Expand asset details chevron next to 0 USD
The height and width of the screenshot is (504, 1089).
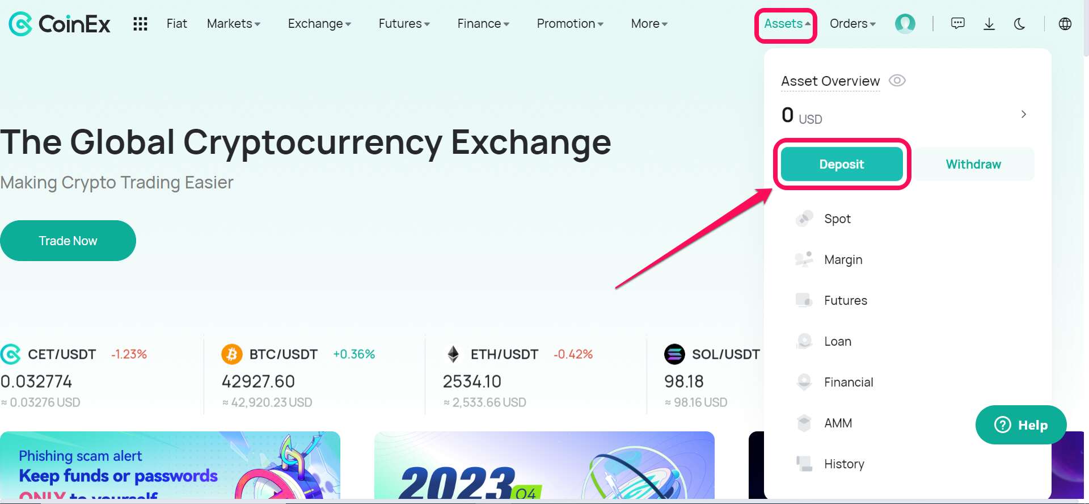tap(1024, 114)
